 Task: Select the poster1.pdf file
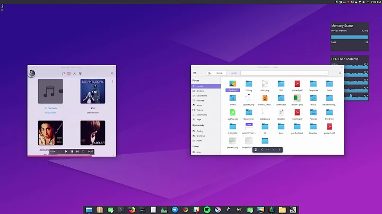coord(329,127)
